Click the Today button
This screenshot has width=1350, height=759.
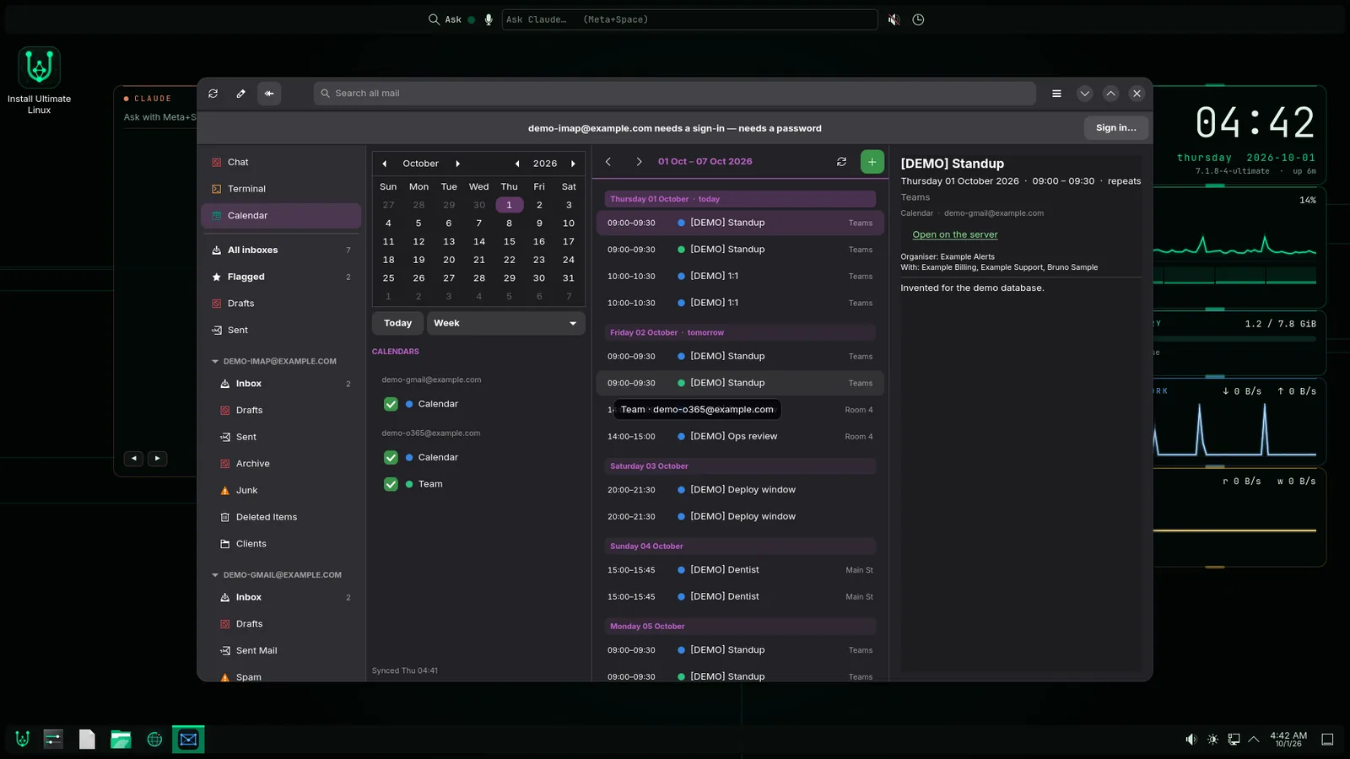coord(398,323)
